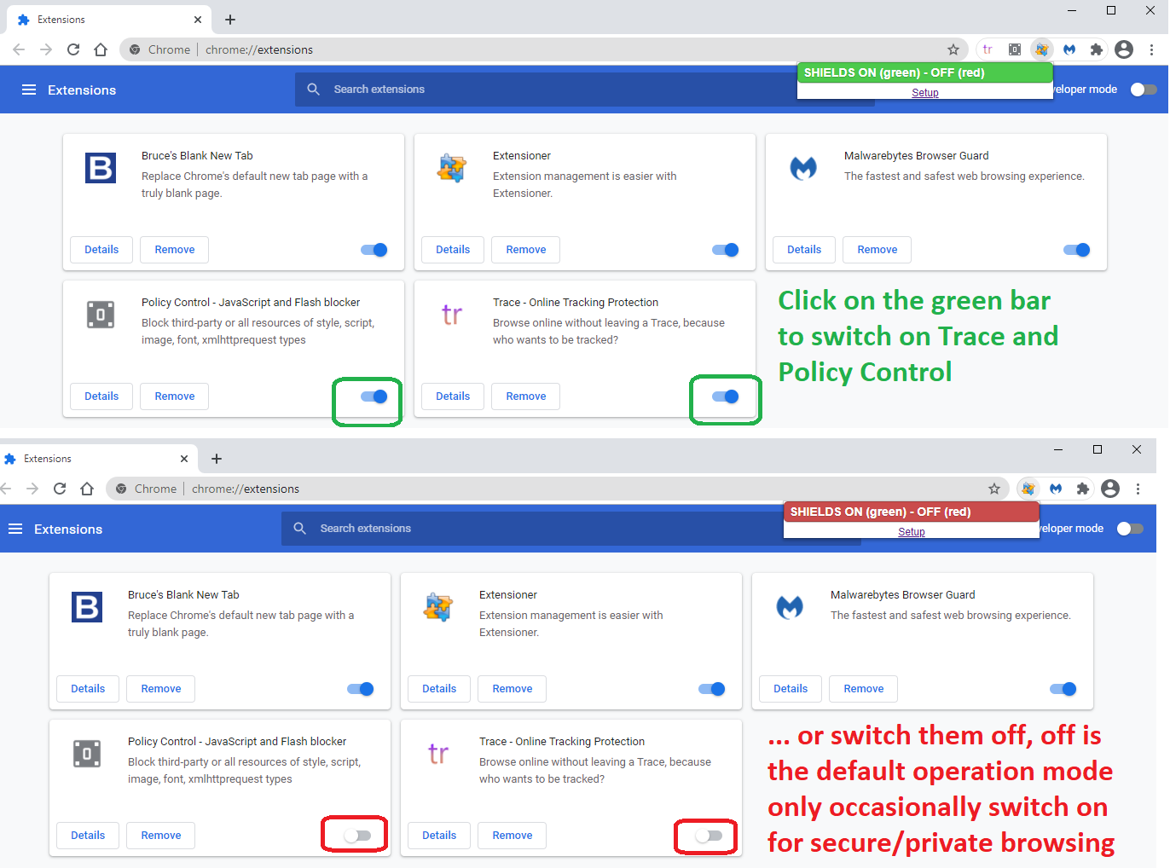This screenshot has width=1170, height=868.
Task: Open the hamburger main menu in top window
Action: click(x=29, y=90)
